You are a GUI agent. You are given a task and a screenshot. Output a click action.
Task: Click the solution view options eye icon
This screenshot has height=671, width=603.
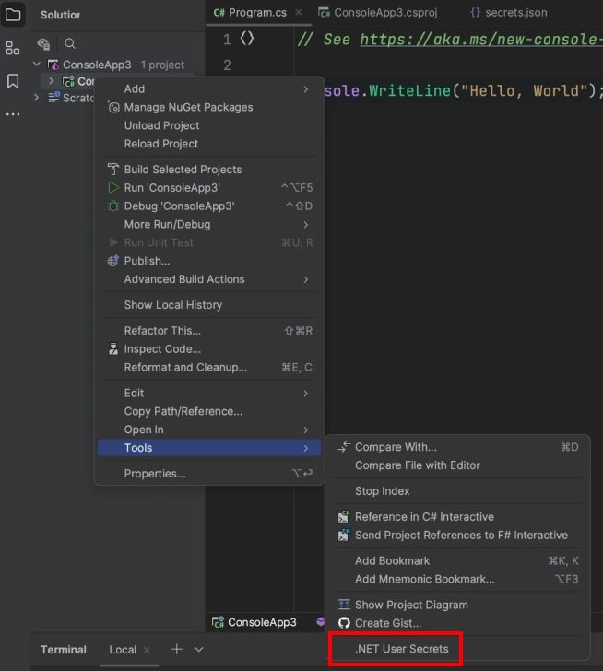(43, 43)
